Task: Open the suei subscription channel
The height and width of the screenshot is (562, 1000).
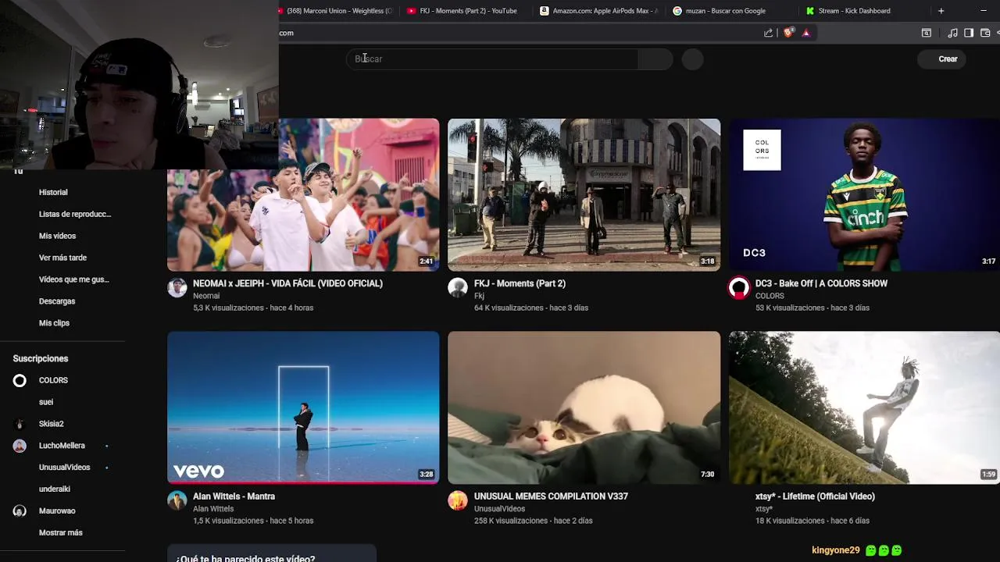Action: (x=46, y=402)
